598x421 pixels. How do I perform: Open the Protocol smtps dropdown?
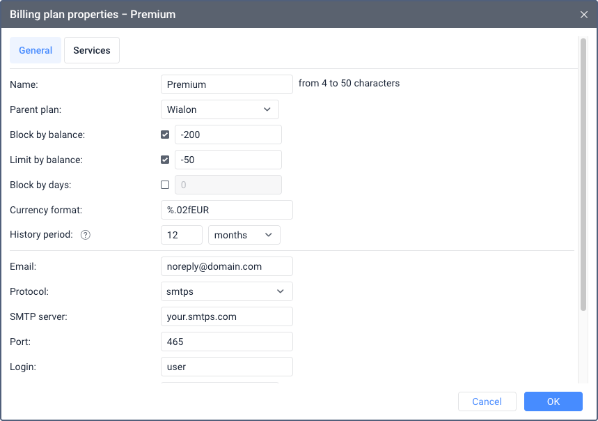click(226, 291)
